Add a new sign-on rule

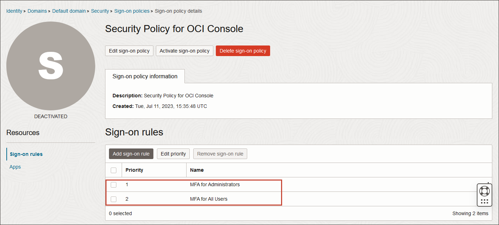[x=131, y=154]
